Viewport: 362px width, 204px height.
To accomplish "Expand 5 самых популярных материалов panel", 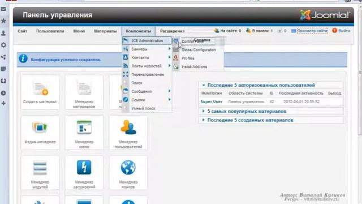I will [x=204, y=111].
